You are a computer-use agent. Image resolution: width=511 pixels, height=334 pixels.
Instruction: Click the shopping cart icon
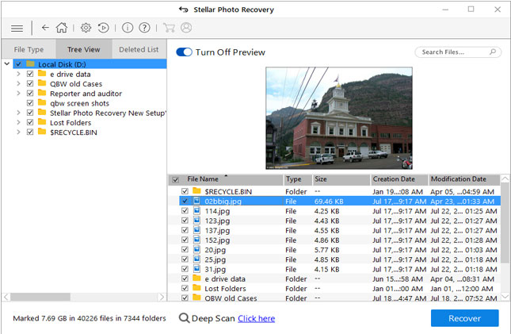[169, 28]
